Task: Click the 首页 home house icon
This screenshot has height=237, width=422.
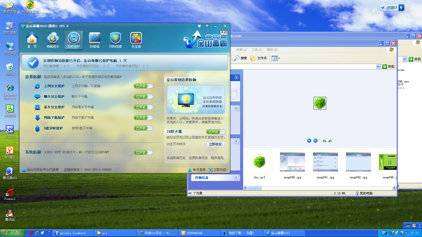Action: (32, 40)
